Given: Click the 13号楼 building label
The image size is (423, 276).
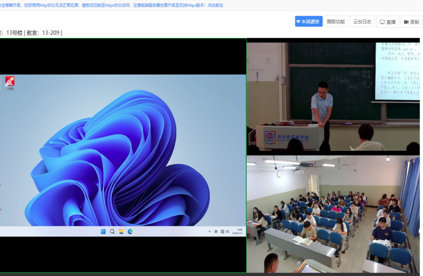Looking at the screenshot, I should pos(14,33).
